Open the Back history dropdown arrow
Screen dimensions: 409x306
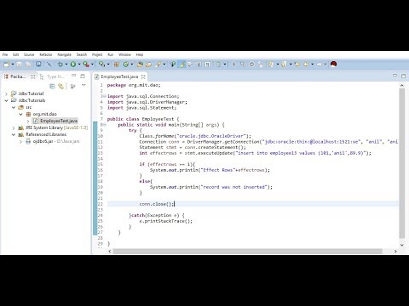[313, 65]
